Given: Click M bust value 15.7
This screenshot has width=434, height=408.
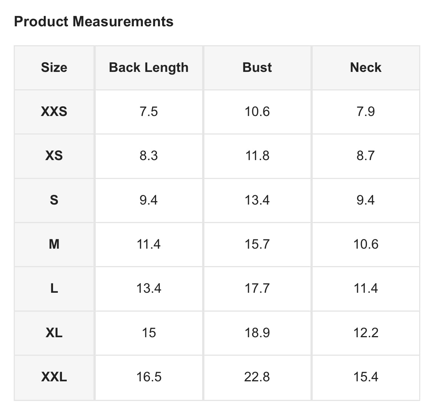Looking at the screenshot, I should [257, 244].
